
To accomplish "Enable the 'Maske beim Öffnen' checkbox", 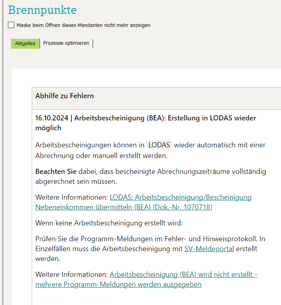I will pos(11,25).
